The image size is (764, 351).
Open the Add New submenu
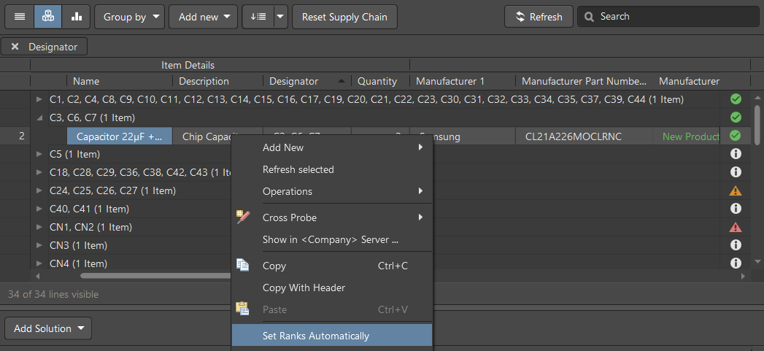tap(332, 147)
